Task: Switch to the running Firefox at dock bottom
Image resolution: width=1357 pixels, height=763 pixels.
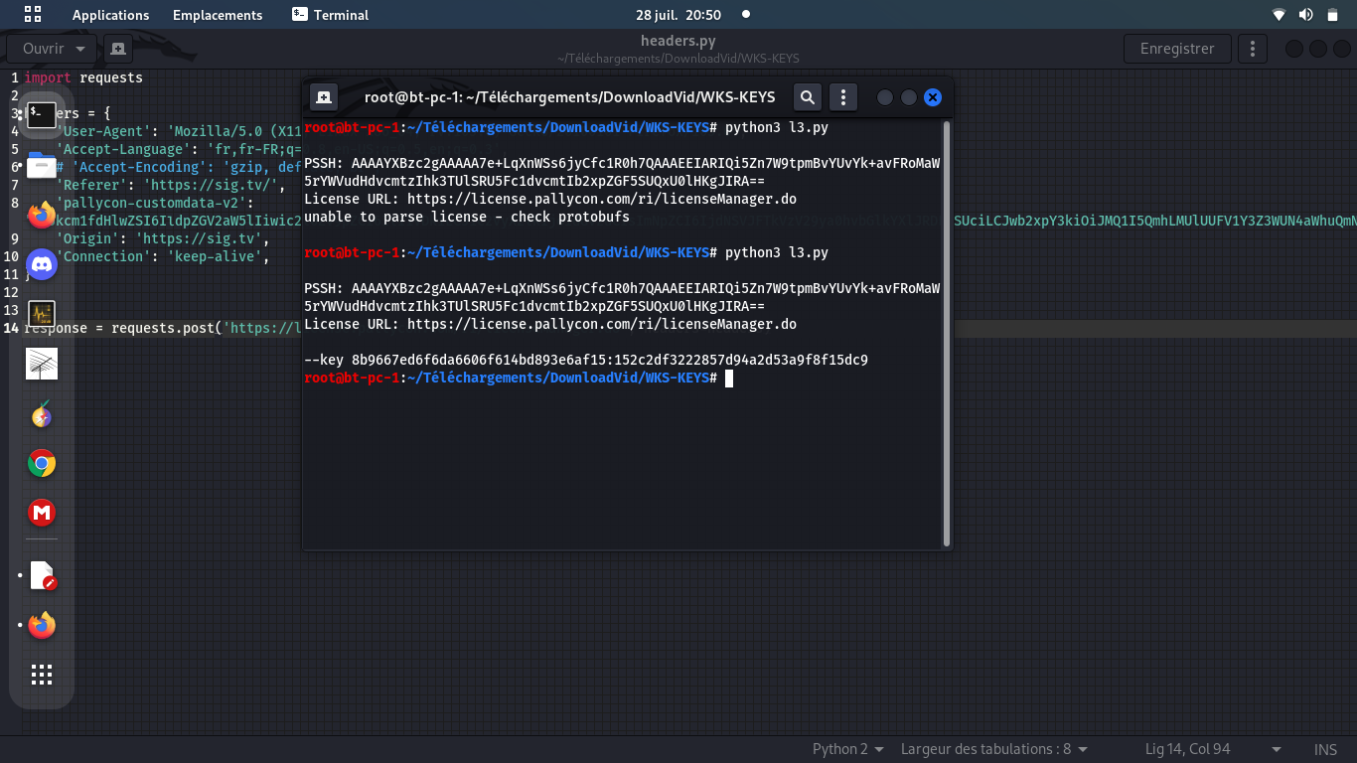Action: tap(42, 625)
